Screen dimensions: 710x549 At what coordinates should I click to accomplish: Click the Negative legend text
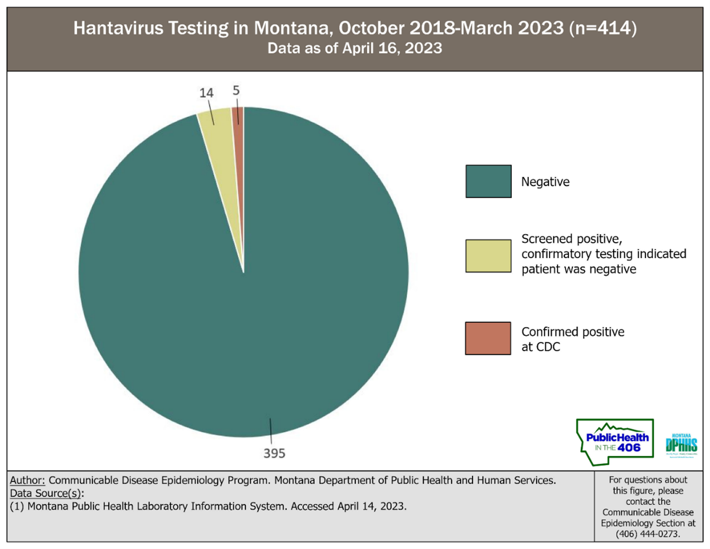point(545,182)
